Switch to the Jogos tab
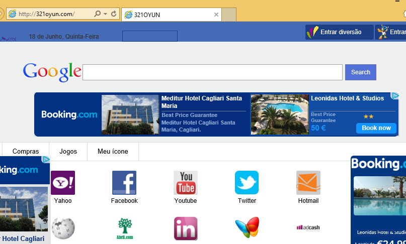Image resolution: width=406 pixels, height=244 pixels. [68, 152]
